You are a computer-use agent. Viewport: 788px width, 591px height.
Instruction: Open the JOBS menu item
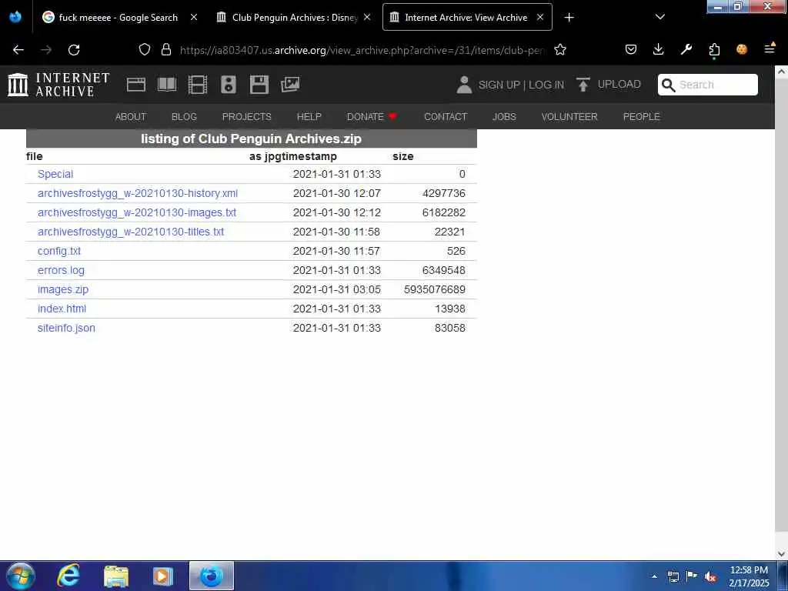click(x=504, y=117)
